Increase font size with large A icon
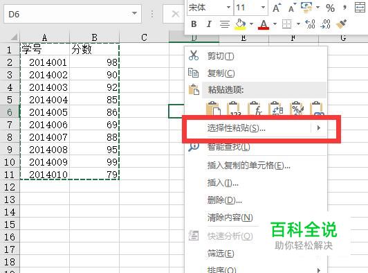368x273 pixels. (x=277, y=8)
